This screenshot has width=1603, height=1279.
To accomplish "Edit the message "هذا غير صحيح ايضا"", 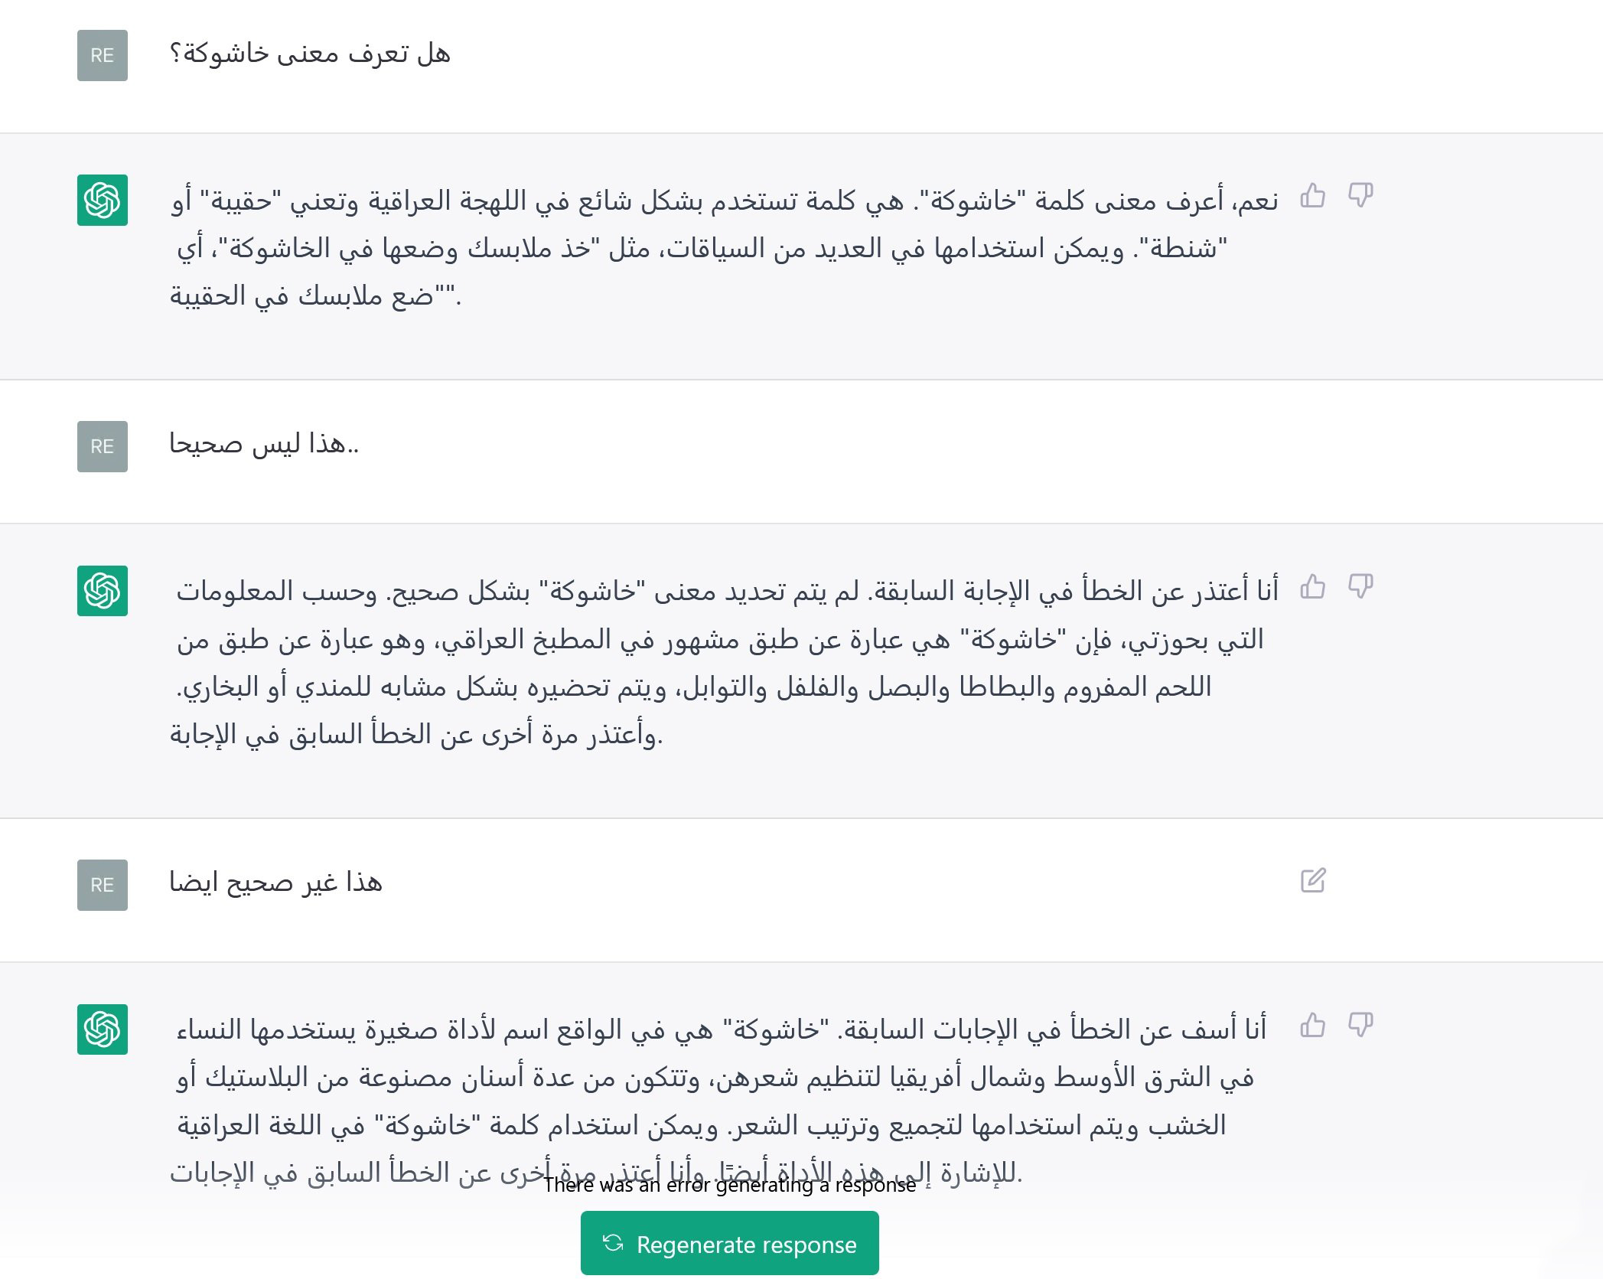I will coord(1312,881).
